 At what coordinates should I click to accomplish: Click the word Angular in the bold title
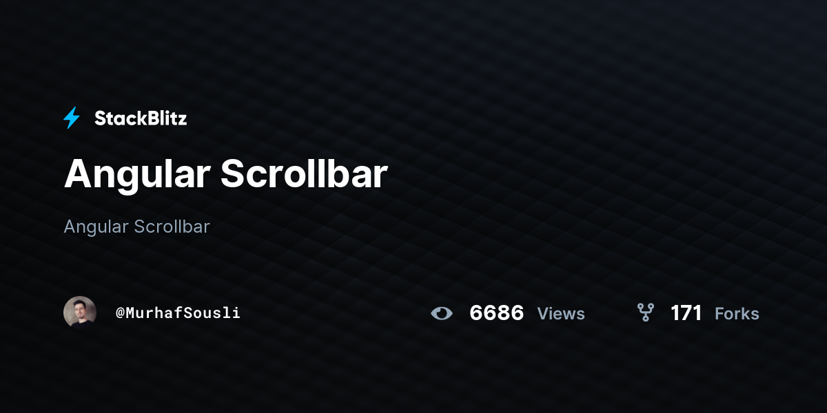coord(137,176)
